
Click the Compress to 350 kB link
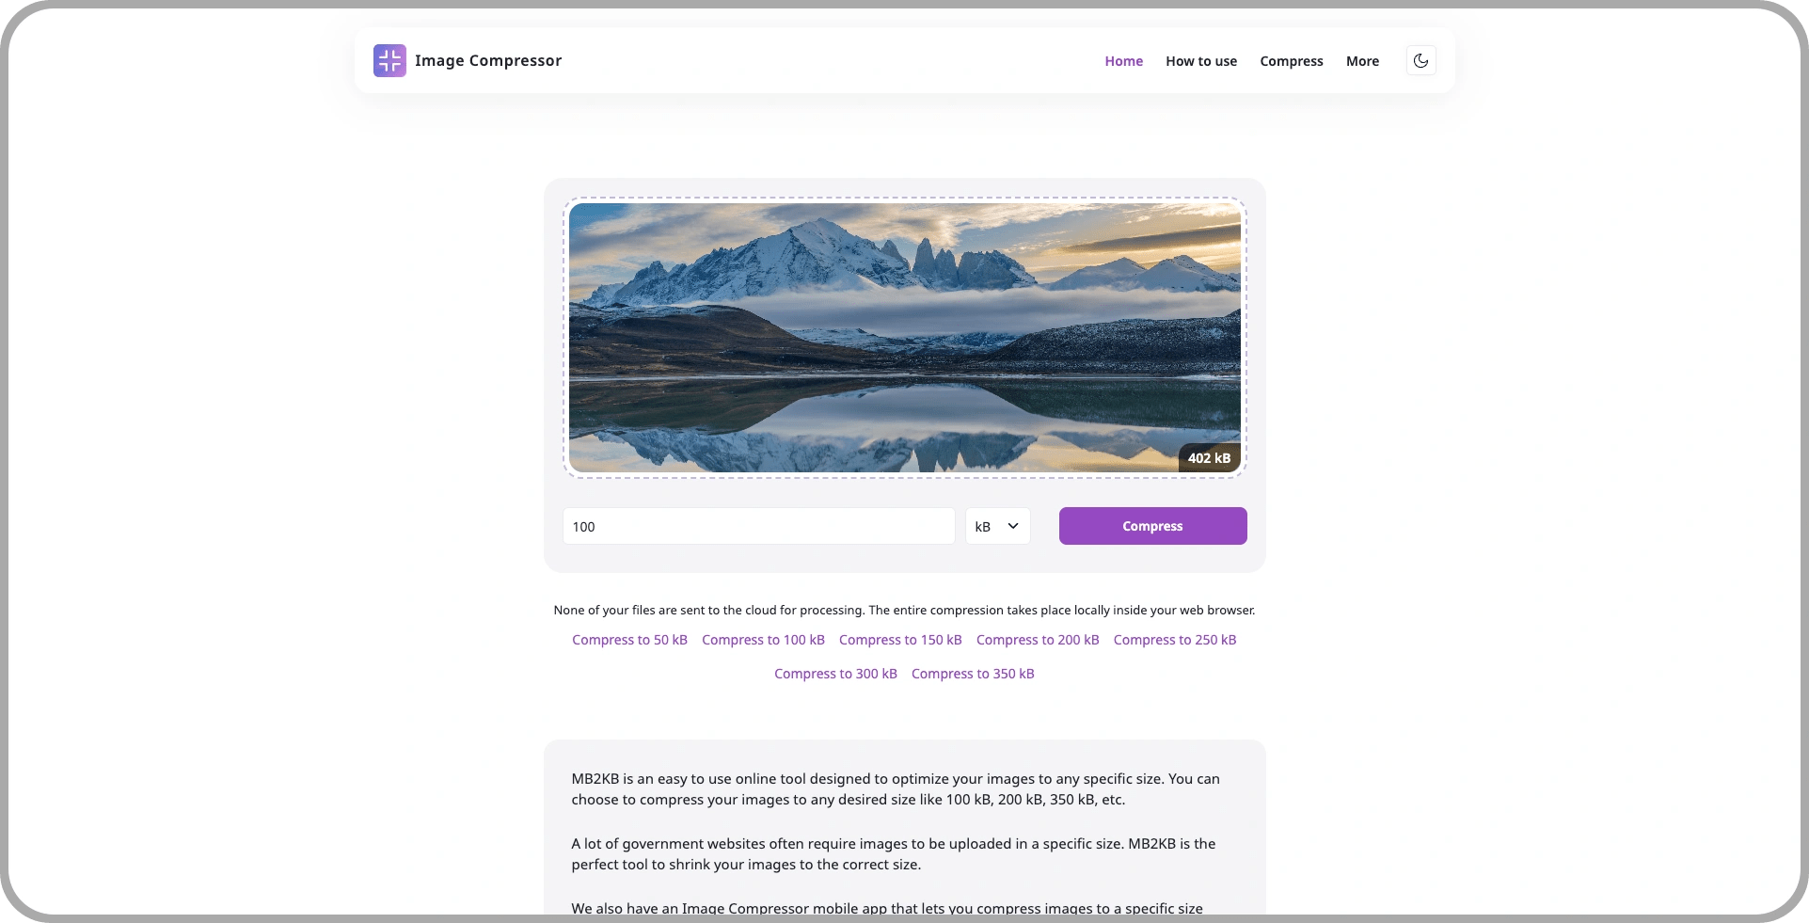click(x=973, y=674)
